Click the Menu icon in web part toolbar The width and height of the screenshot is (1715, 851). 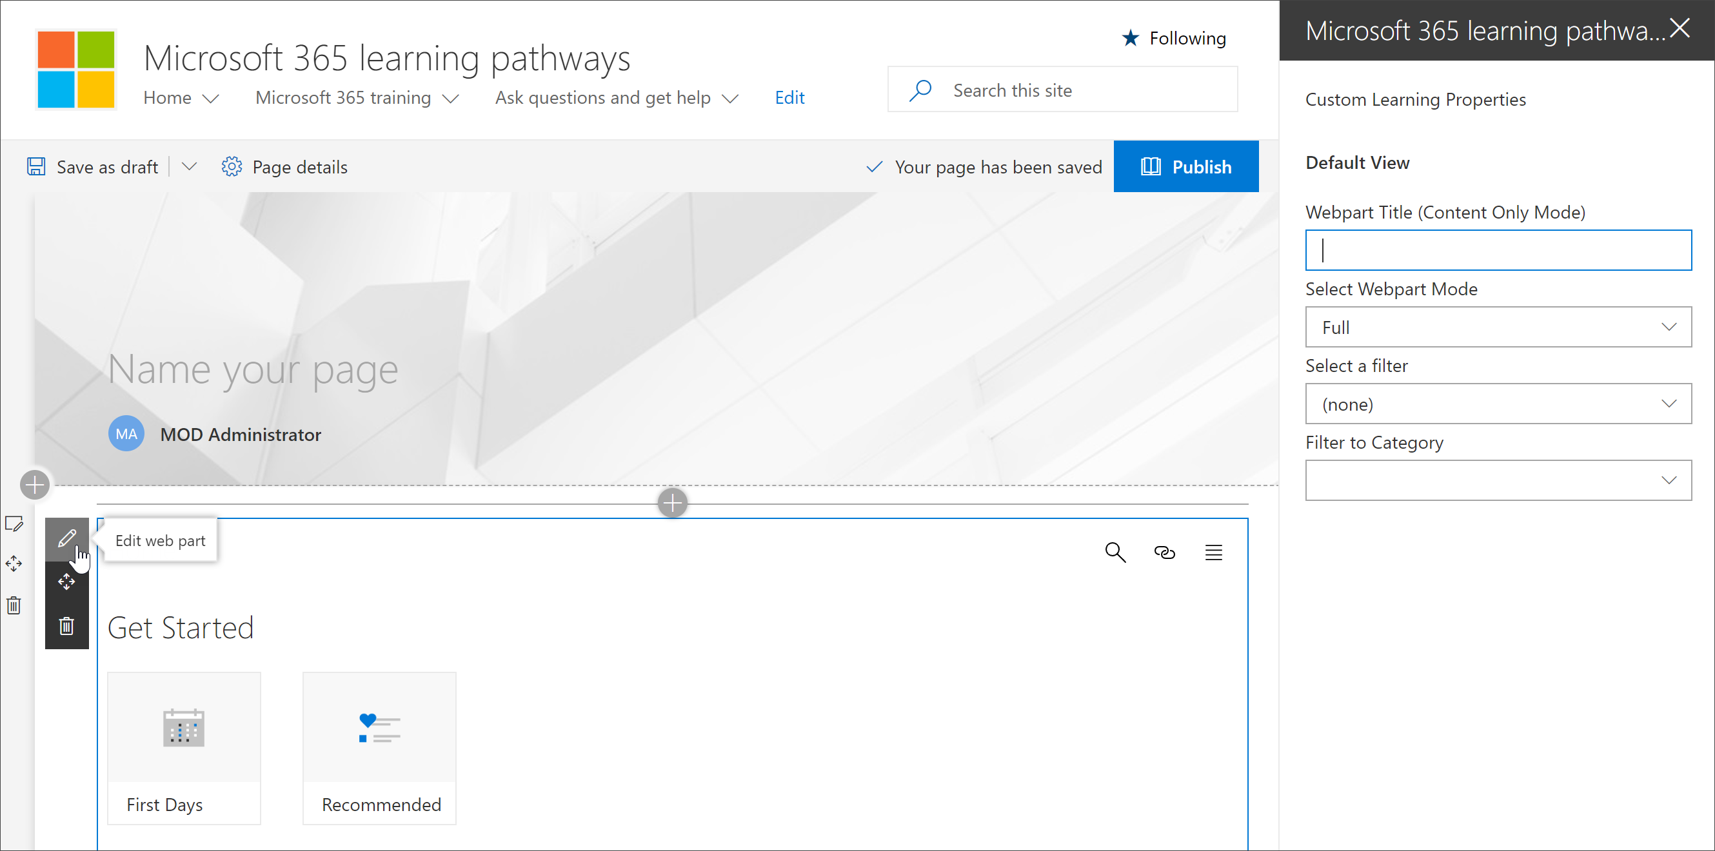click(1212, 553)
